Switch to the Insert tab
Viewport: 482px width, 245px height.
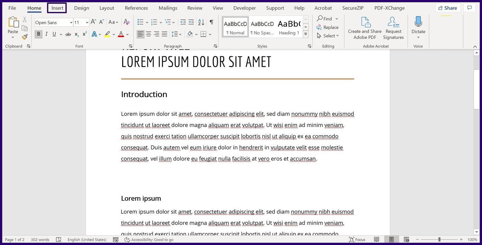(57, 8)
